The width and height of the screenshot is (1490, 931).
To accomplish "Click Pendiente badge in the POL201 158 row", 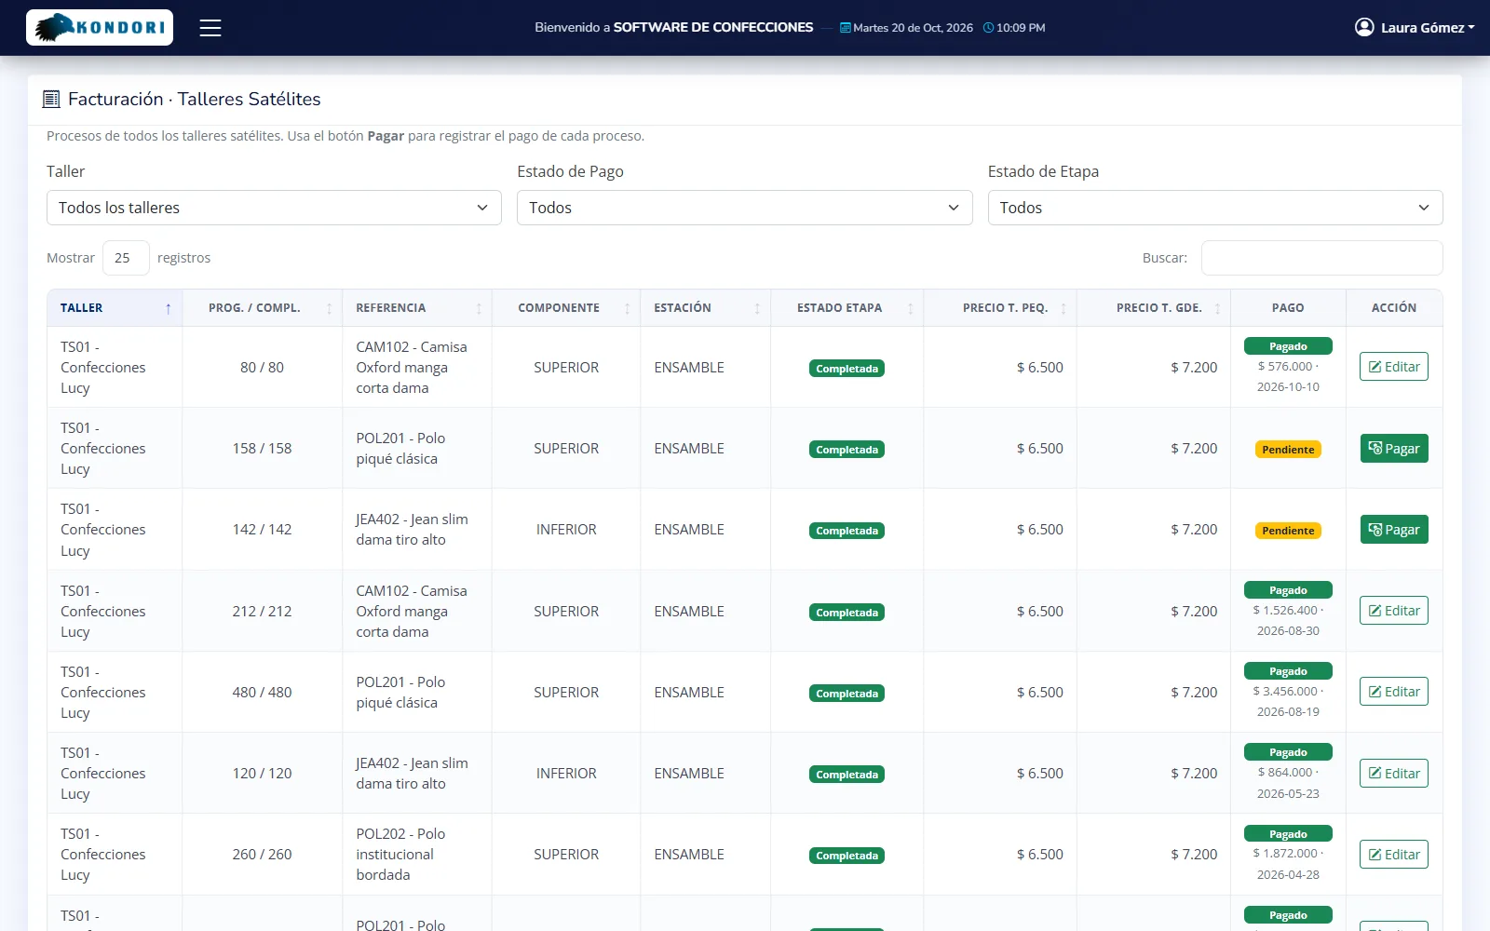I will tap(1288, 450).
